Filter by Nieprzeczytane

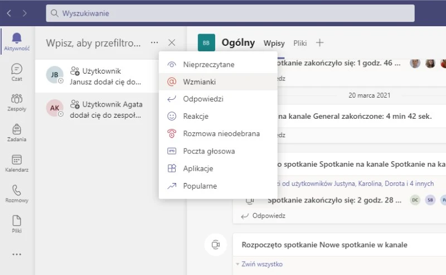click(209, 64)
